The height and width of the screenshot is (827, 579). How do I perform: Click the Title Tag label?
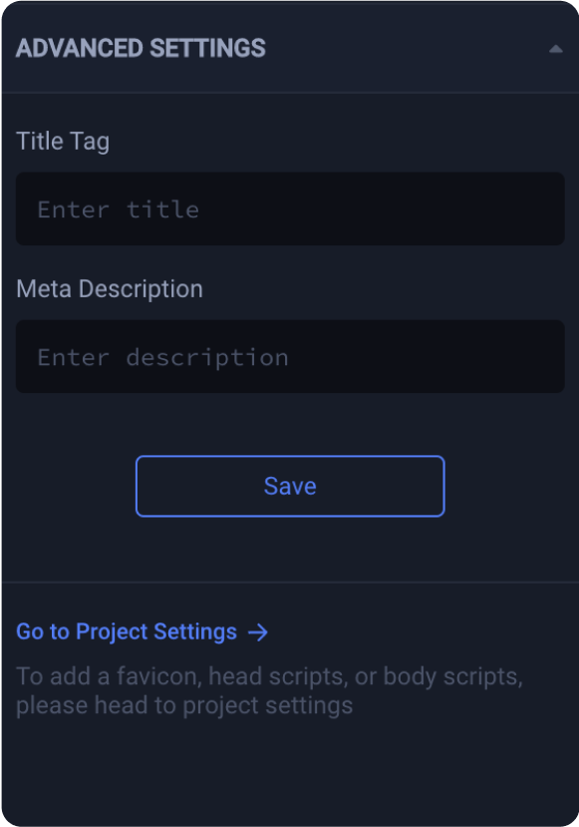62,141
